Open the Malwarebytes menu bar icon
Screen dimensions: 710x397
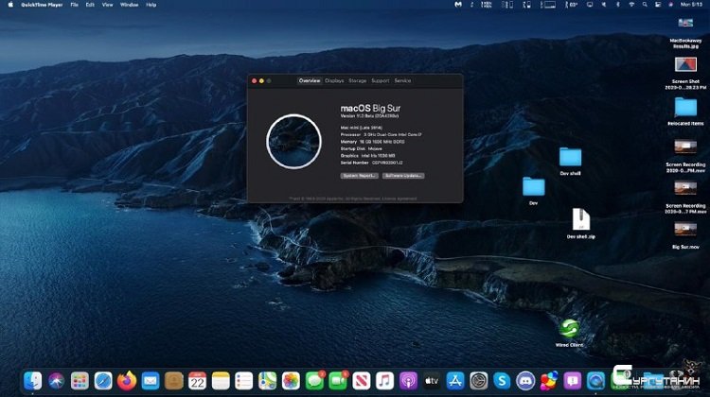pyautogui.click(x=458, y=5)
